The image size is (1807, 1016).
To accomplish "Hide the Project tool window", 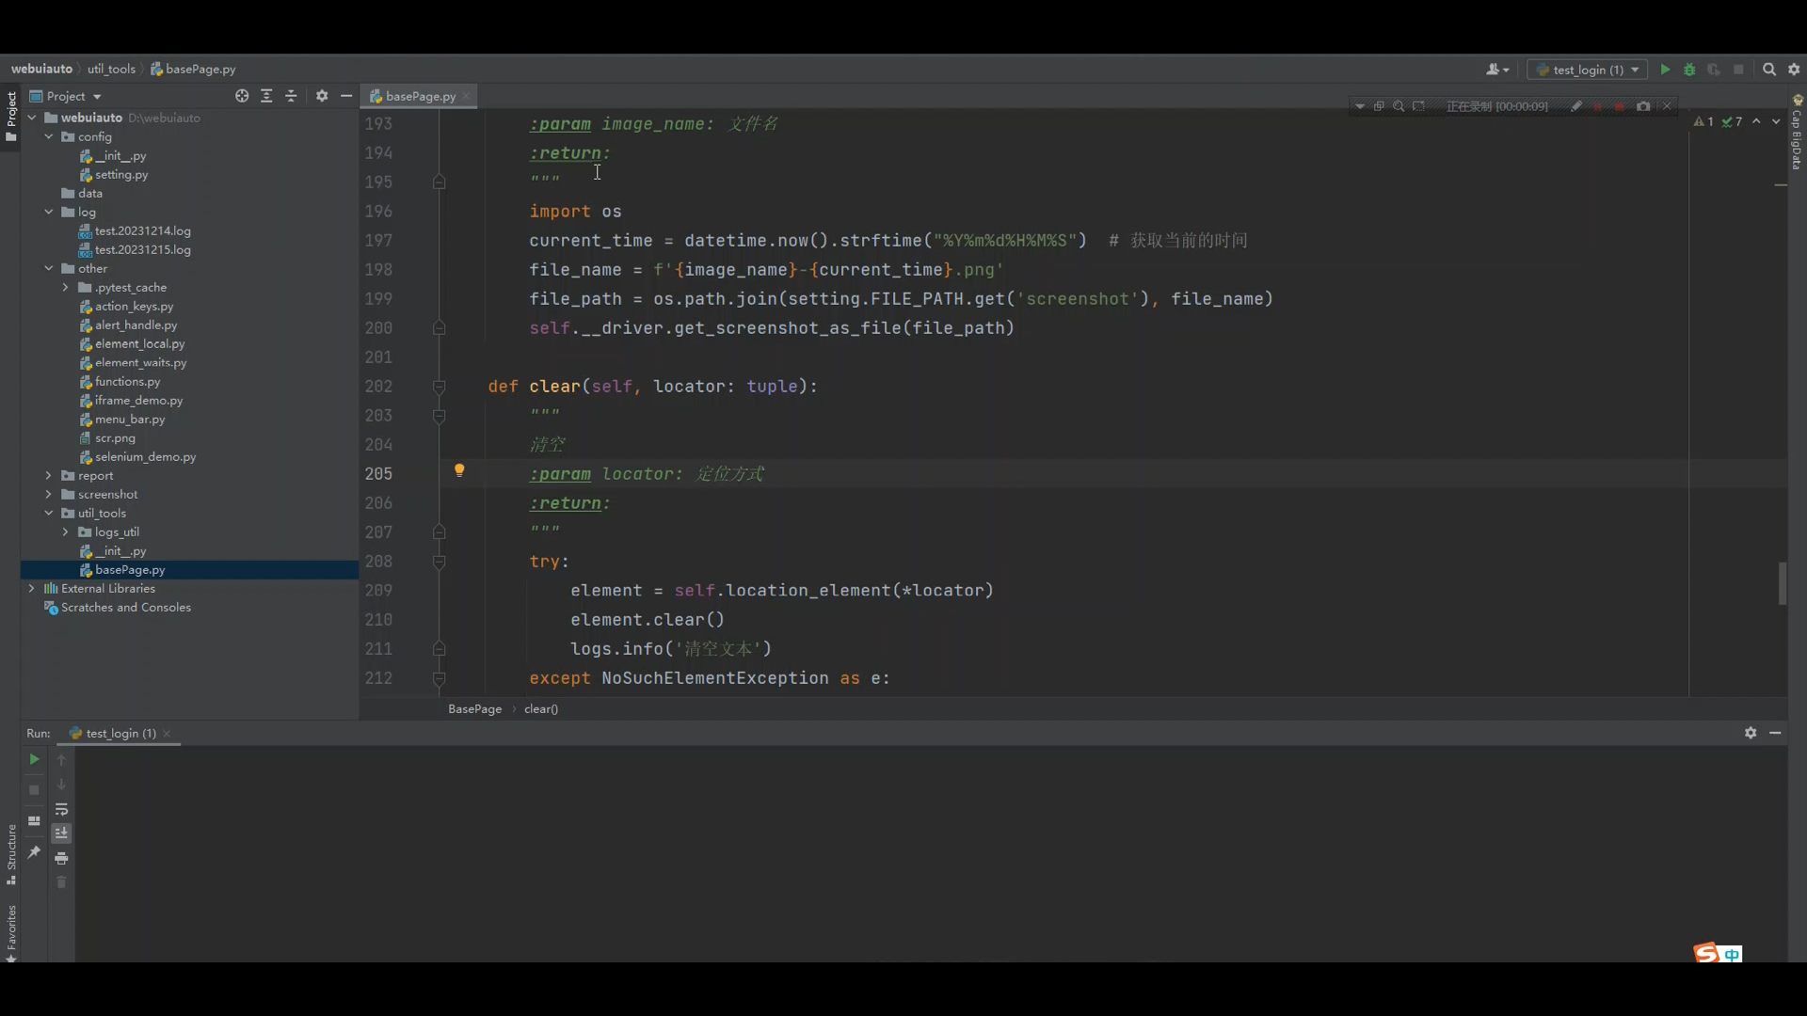I will coord(346,96).
